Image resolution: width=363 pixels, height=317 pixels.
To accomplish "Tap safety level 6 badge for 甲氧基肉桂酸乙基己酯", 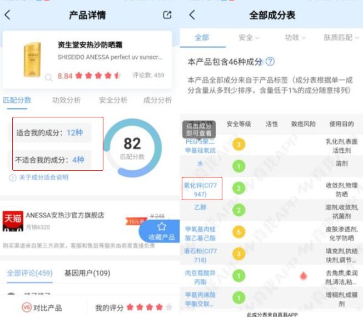I will 238,232.
